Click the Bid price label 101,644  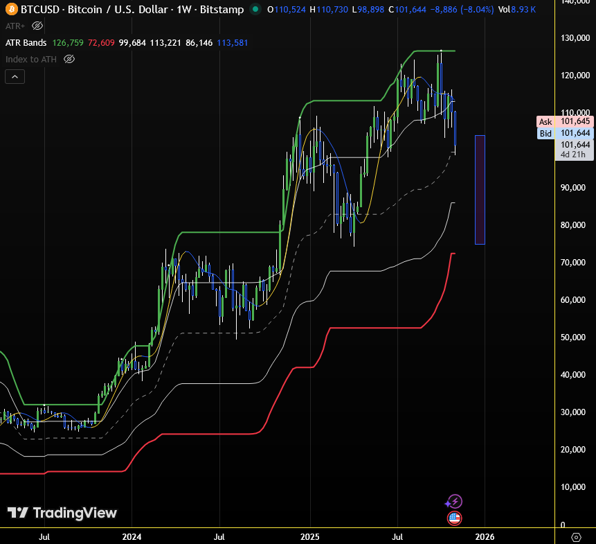click(x=565, y=133)
